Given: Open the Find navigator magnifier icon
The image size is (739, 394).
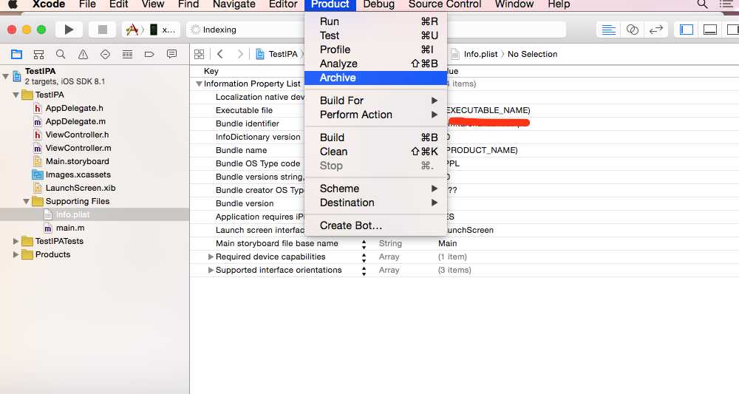Looking at the screenshot, I should coord(61,54).
